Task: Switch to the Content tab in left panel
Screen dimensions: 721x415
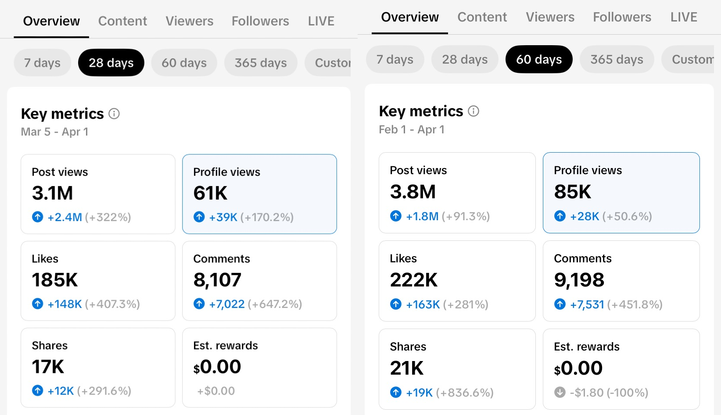Action: click(x=122, y=21)
